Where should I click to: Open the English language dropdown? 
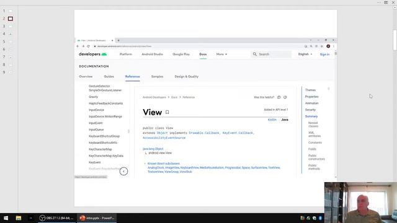[x=305, y=54]
